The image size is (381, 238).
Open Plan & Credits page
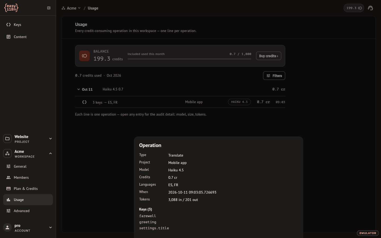[28, 189]
